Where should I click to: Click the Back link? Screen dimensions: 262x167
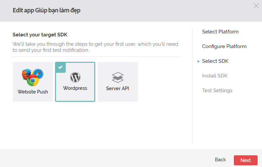(220, 160)
